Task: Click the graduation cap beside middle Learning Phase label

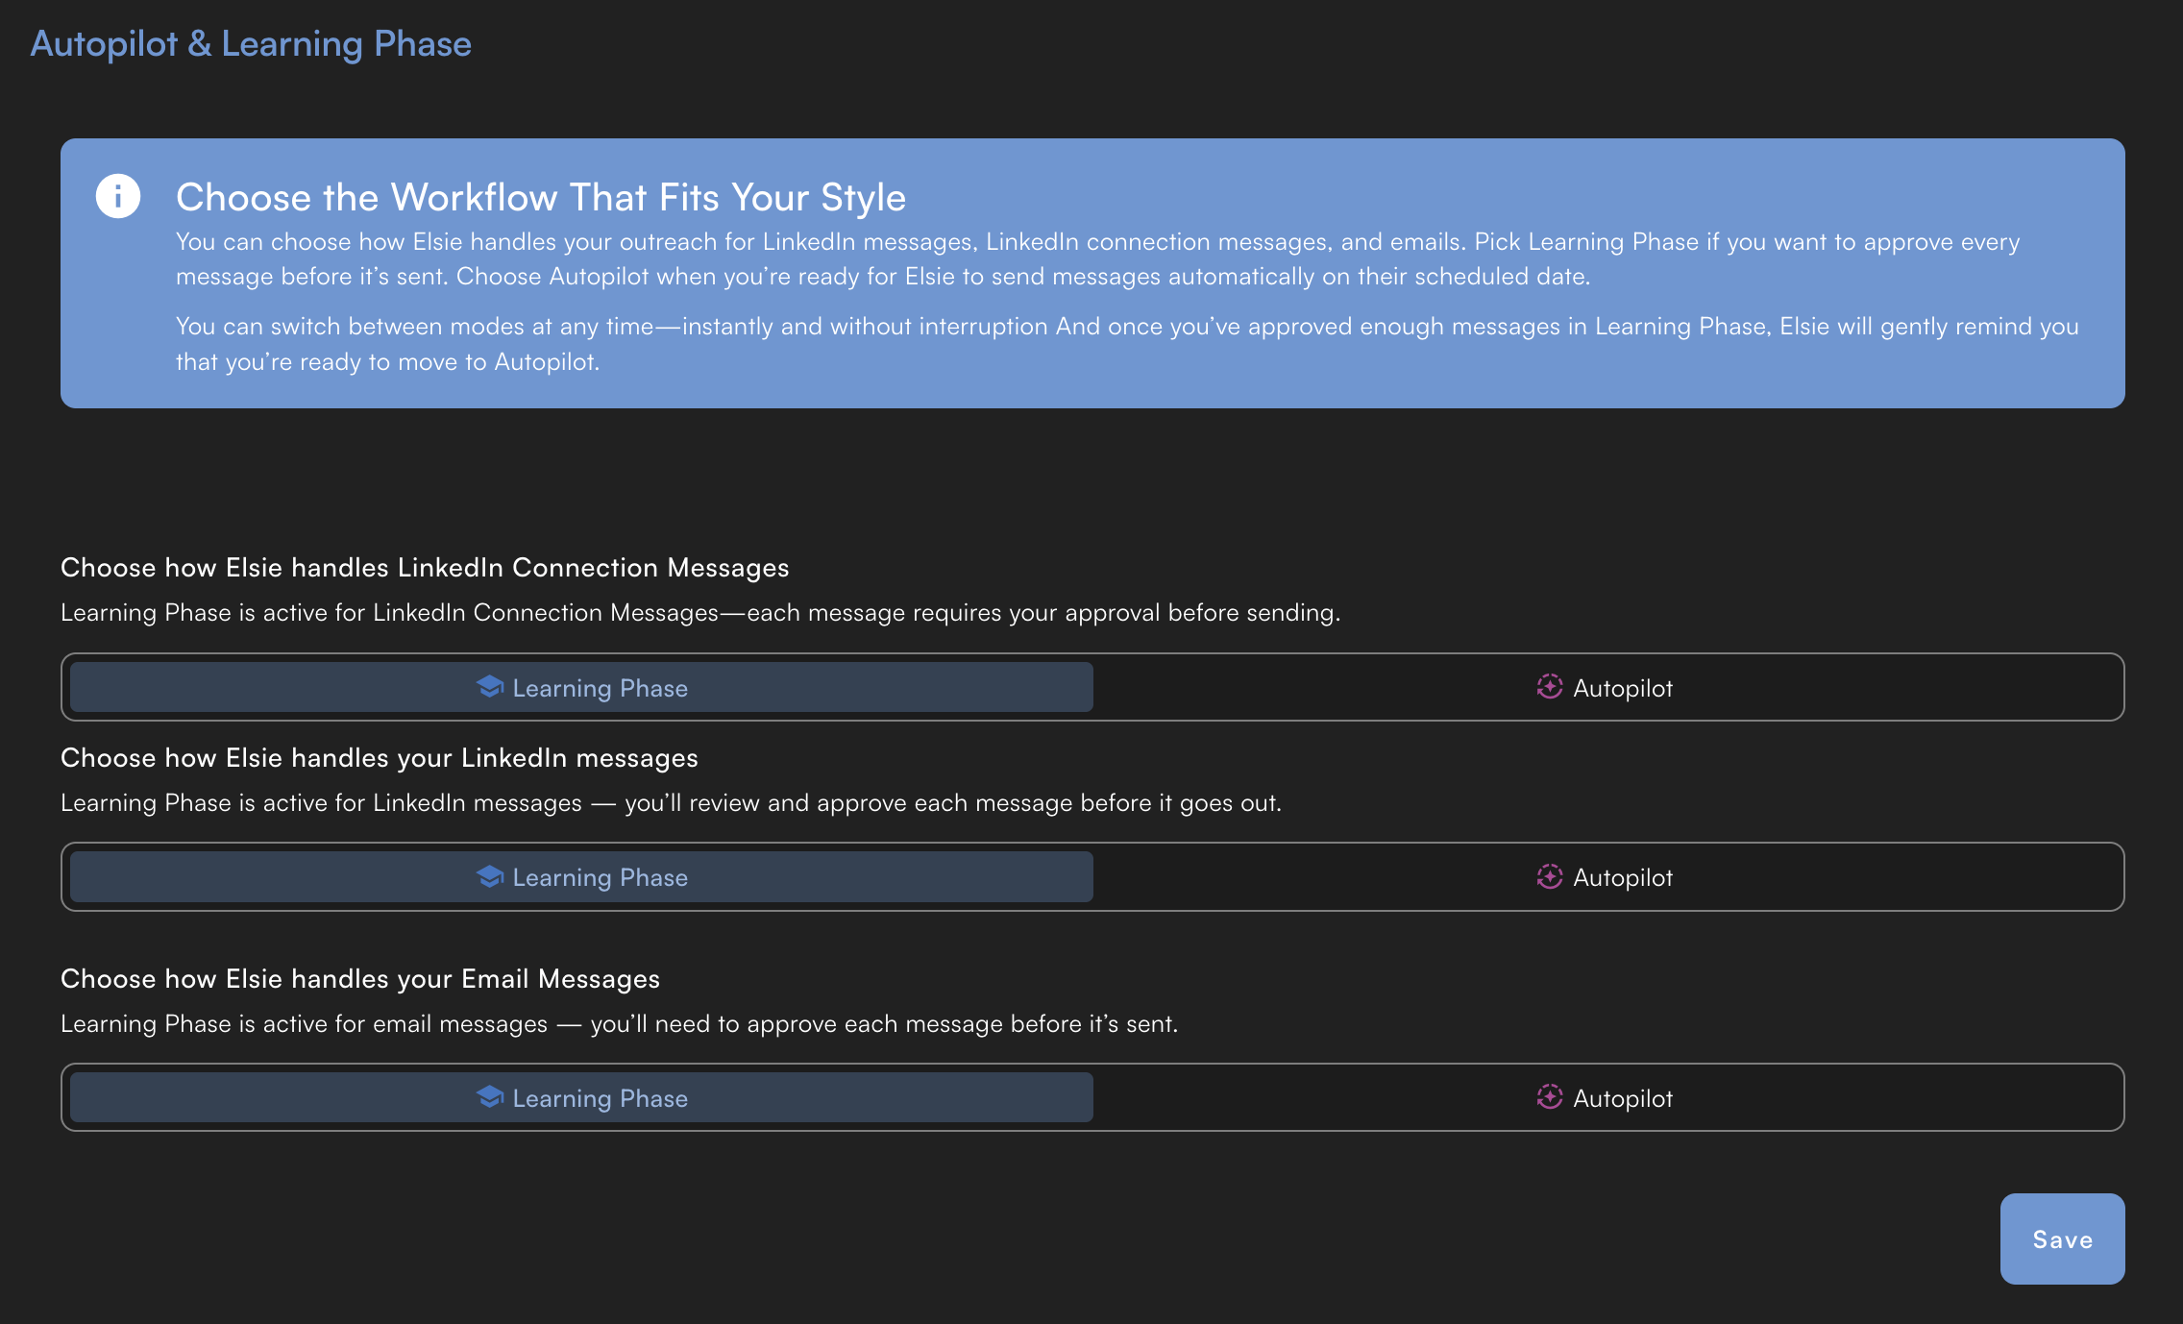Action: click(491, 877)
